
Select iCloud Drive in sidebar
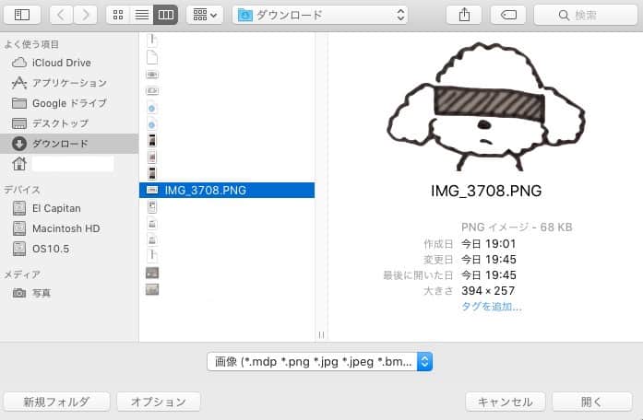(x=69, y=63)
